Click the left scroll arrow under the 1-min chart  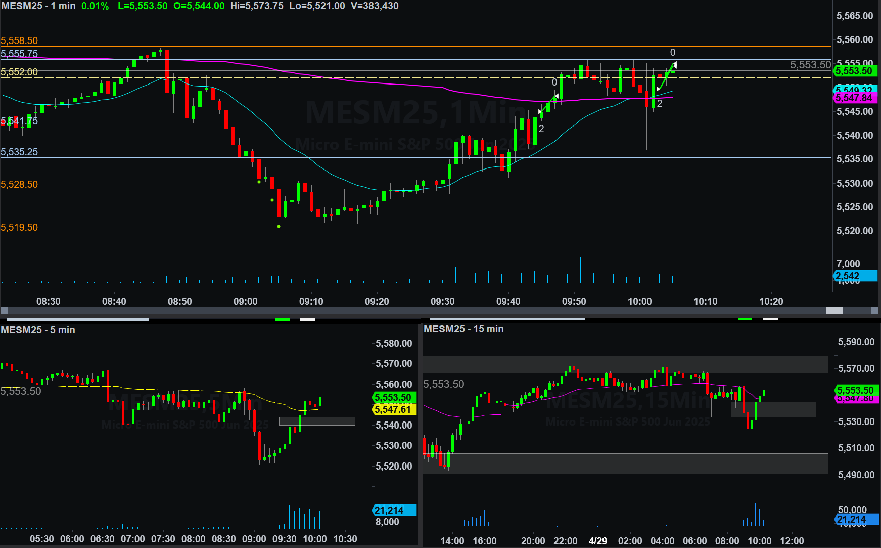coord(4,311)
